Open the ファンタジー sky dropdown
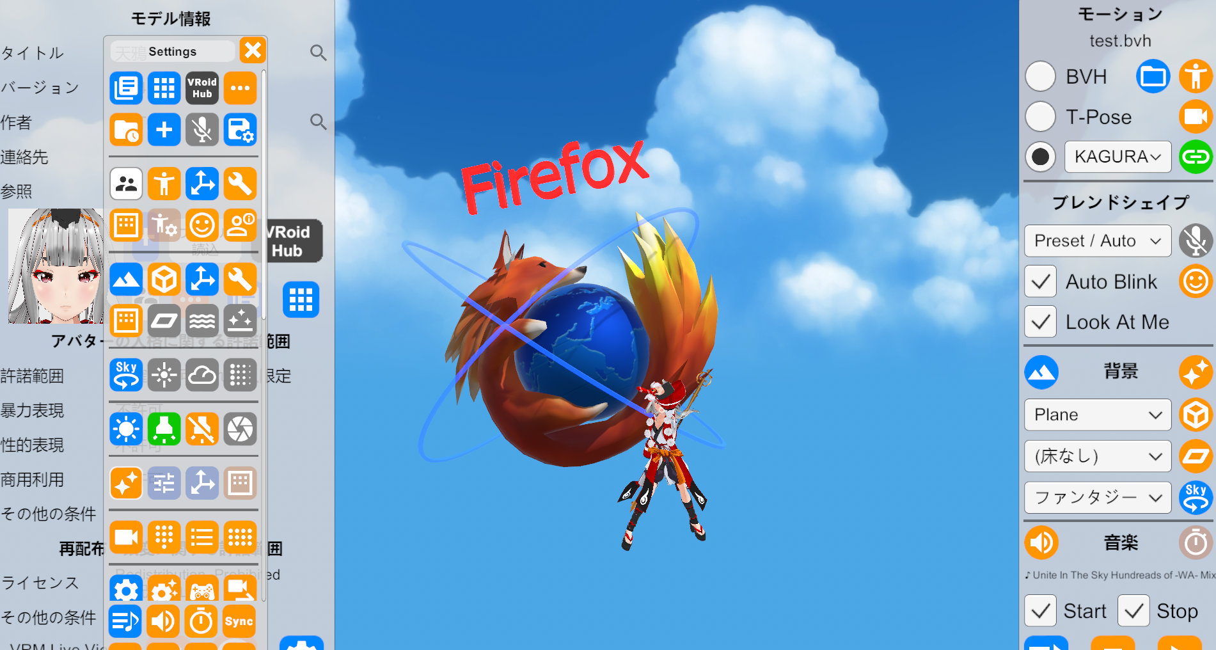 [1098, 498]
